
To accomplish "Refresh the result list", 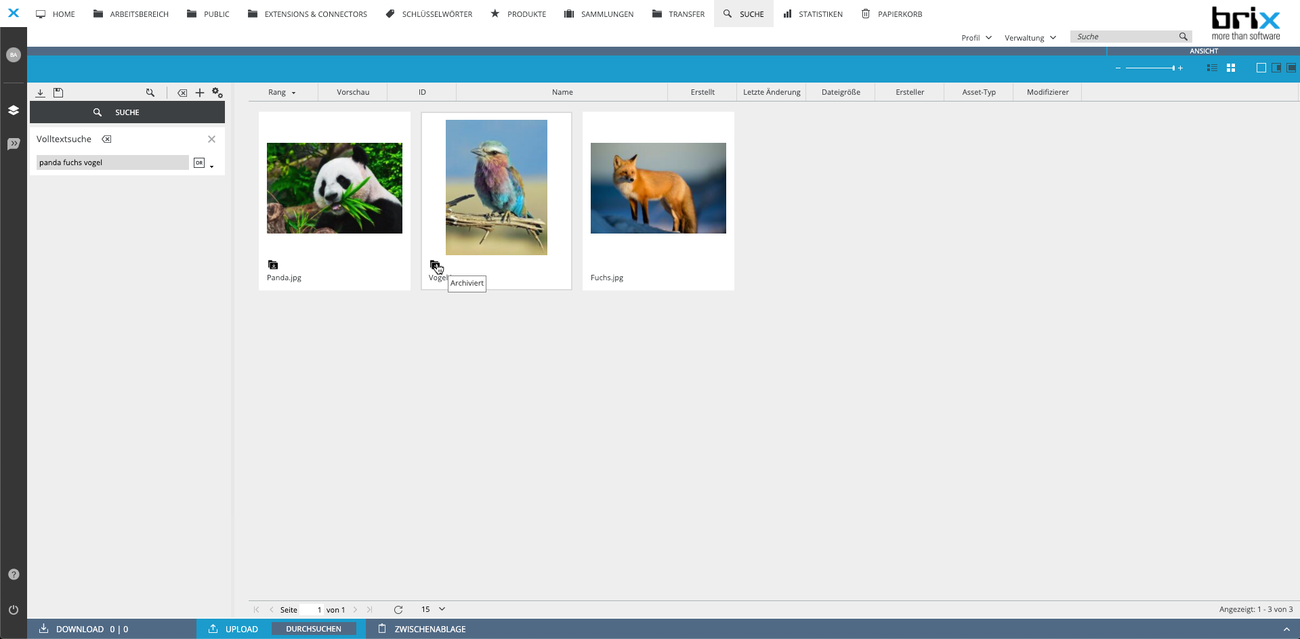I will 398,609.
